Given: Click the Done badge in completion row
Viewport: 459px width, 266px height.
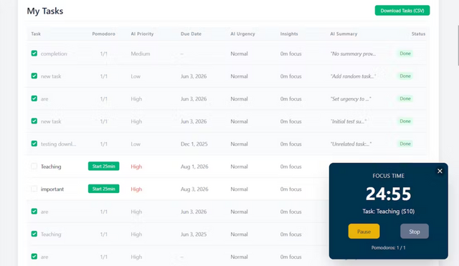Looking at the screenshot, I should pos(405,54).
